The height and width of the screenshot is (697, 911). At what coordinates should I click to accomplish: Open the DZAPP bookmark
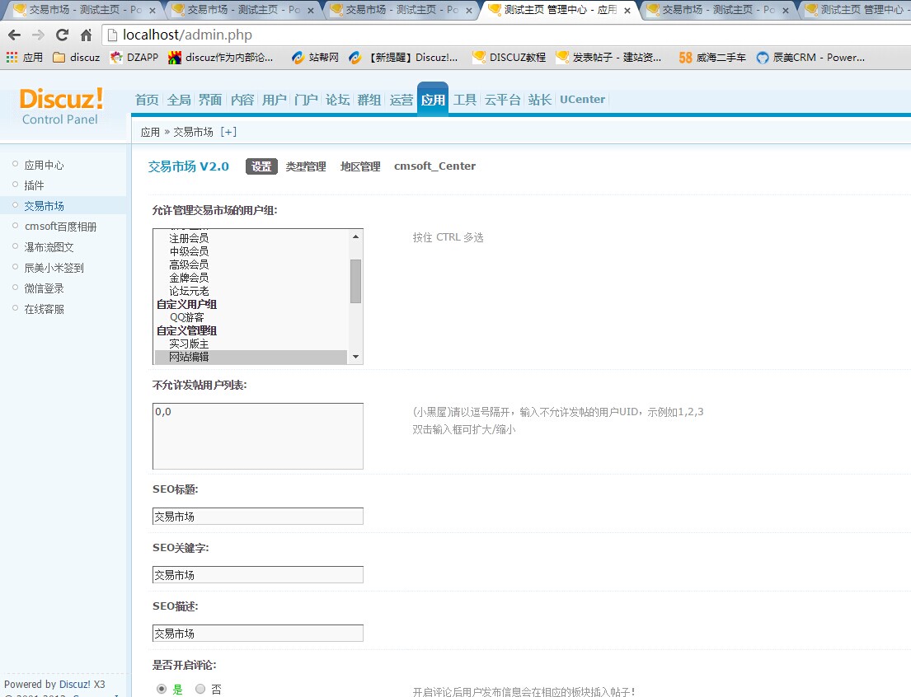tap(134, 58)
